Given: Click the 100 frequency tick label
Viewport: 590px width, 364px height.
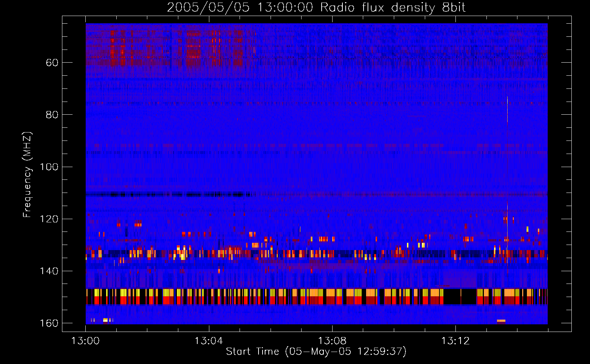Looking at the screenshot, I should point(49,167).
